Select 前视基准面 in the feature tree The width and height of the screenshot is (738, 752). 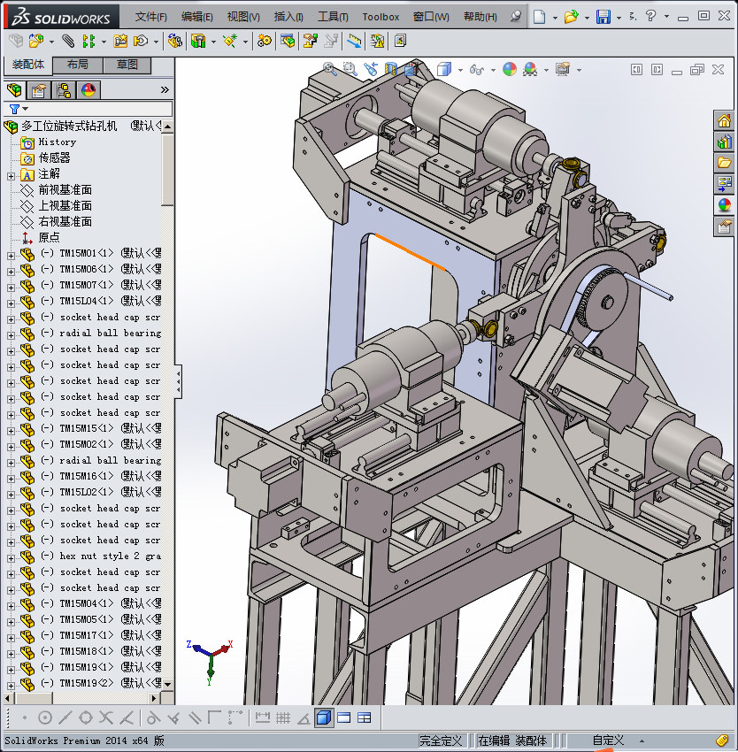(65, 190)
